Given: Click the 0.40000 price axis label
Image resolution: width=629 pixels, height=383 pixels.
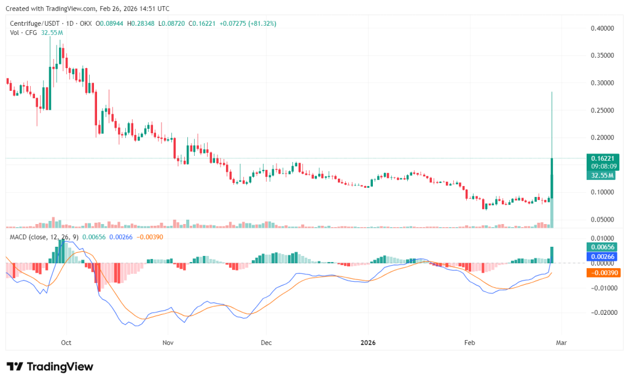Looking at the screenshot, I should click(602, 28).
